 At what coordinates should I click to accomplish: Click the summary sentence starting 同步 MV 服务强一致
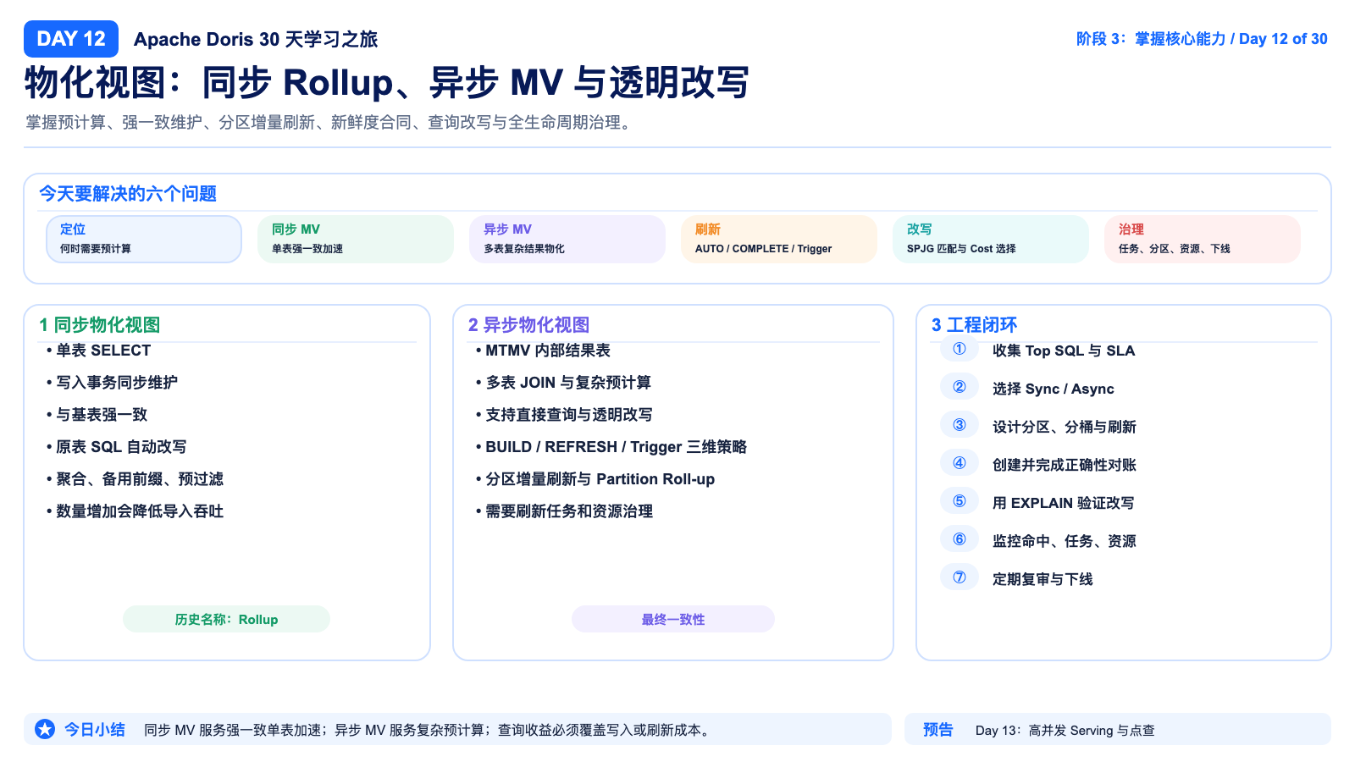point(429,730)
